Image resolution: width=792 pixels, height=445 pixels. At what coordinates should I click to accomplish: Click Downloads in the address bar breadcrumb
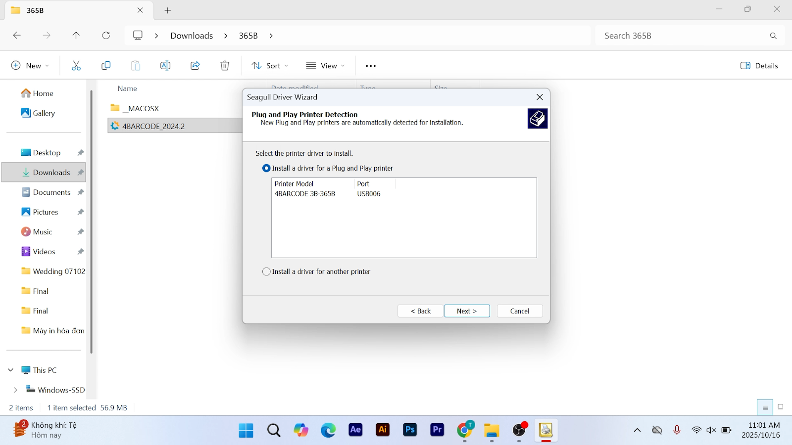192,36
